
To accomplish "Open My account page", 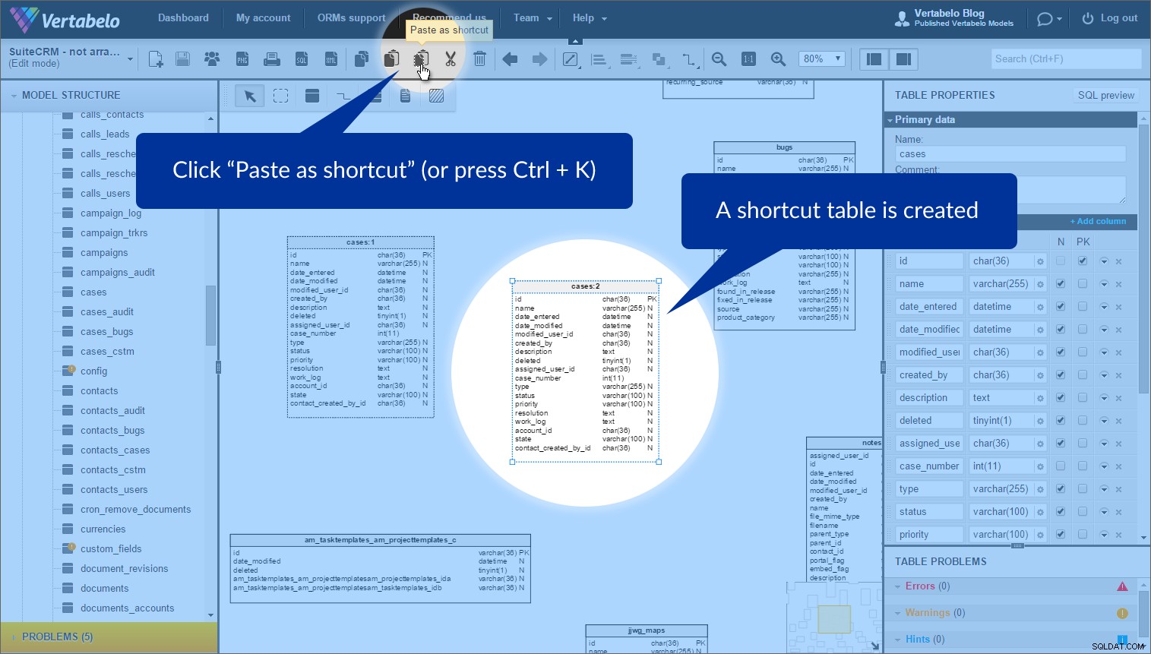I will 263,17.
